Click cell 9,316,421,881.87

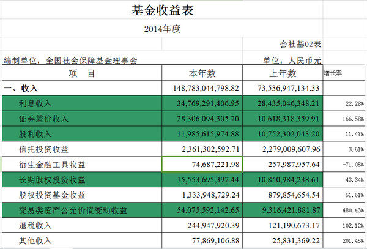coord(283,210)
